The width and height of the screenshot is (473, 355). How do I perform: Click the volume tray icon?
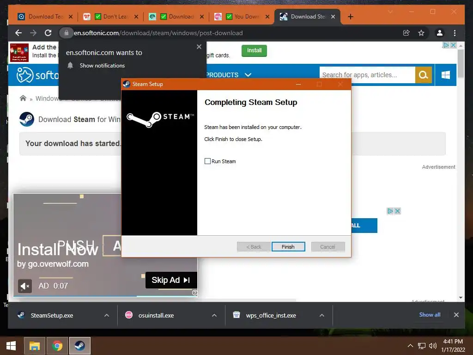pos(432,346)
